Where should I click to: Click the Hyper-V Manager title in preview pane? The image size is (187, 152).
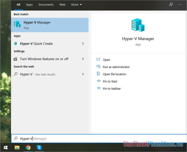[138, 39]
